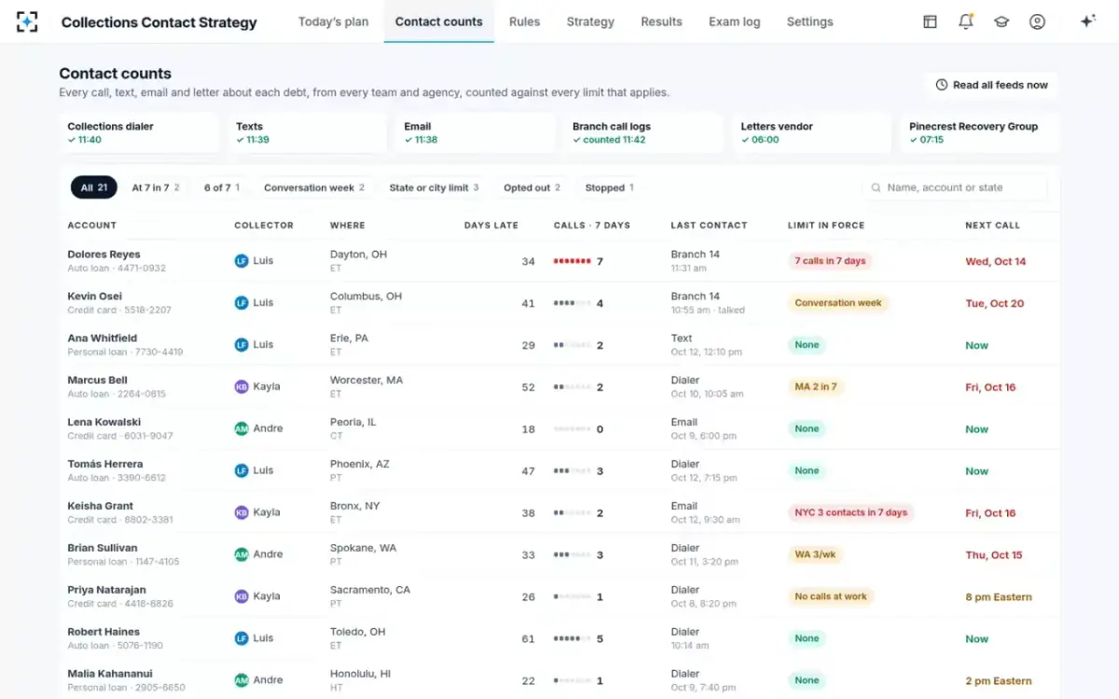Click the MA 2 in 7 badge
The image size is (1119, 699).
click(816, 387)
